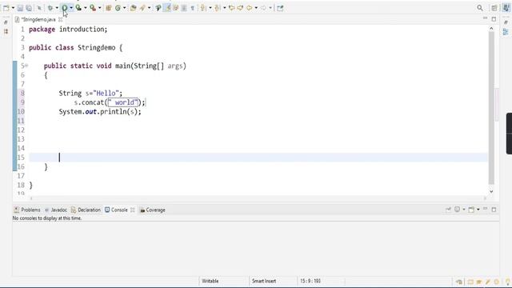Expand the Back history dropdown arrow
This screenshot has height=288, width=512.
[256, 8]
